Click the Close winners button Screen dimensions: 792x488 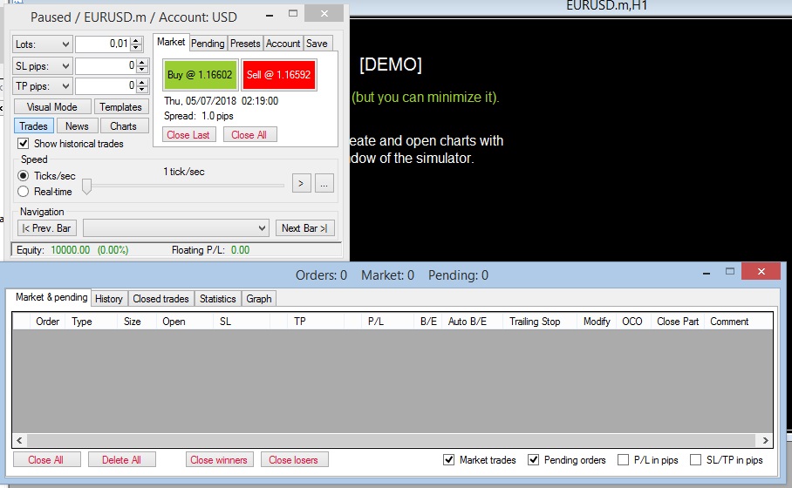pos(219,460)
